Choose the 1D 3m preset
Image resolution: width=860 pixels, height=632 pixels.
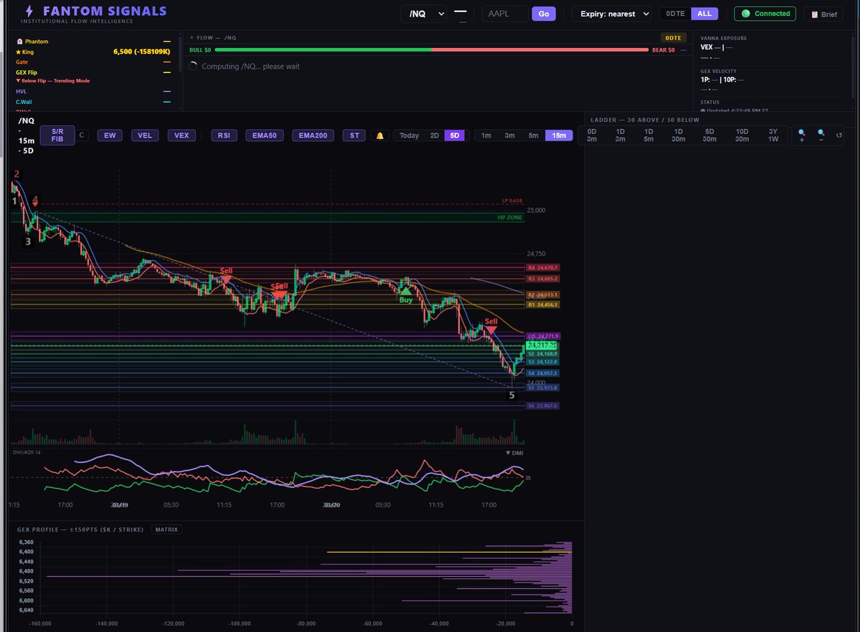point(620,135)
